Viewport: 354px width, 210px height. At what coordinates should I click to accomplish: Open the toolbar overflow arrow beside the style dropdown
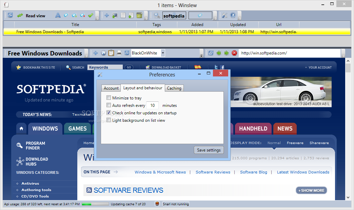point(202,53)
